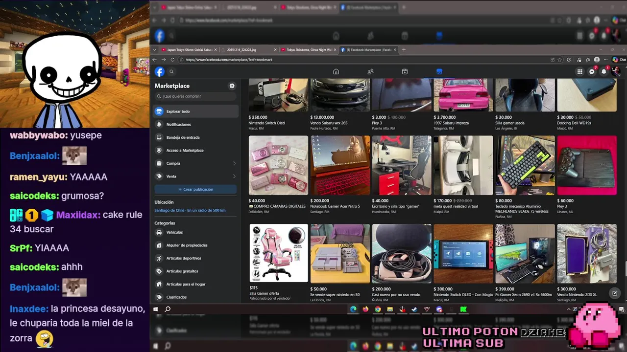Bookmark page with the star icon
627x352 pixels.
click(x=560, y=60)
